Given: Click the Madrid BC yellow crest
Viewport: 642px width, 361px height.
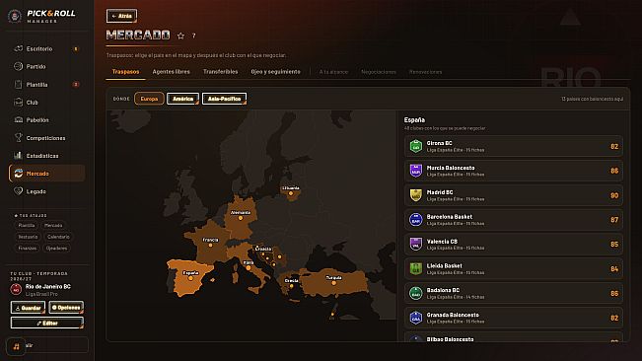Looking at the screenshot, I should coord(415,195).
